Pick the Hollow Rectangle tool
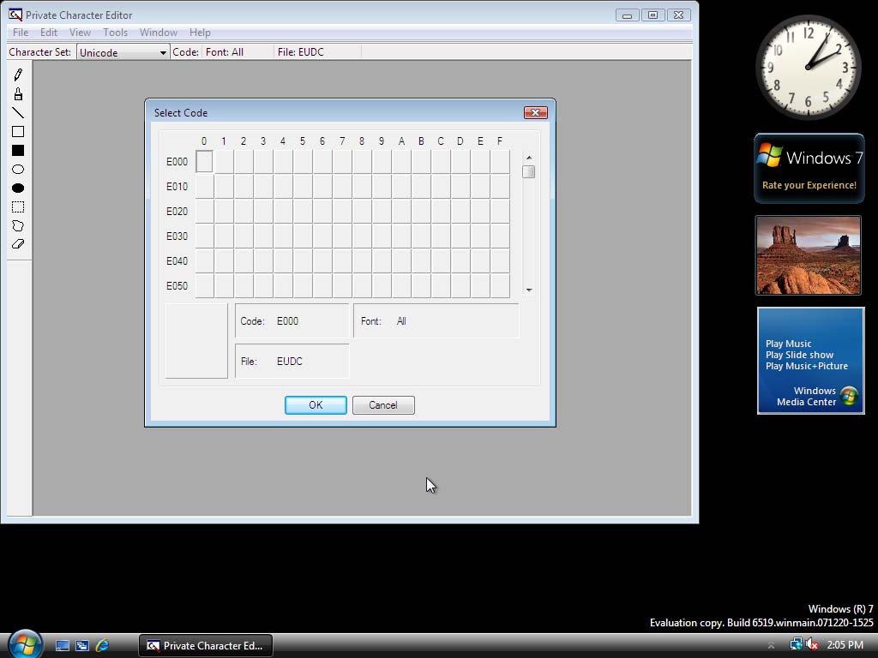Image resolution: width=878 pixels, height=658 pixels. coord(18,131)
